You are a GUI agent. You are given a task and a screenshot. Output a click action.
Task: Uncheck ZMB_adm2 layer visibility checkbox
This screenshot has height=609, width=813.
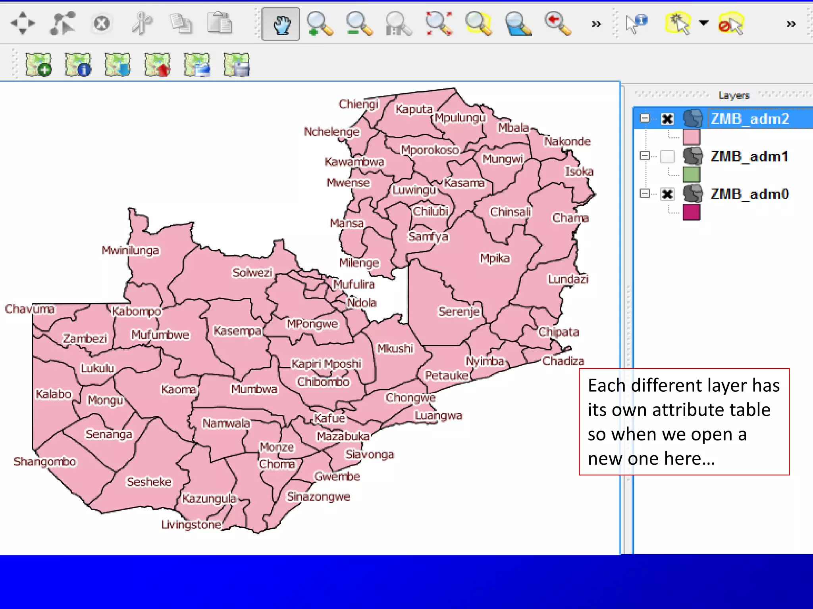[667, 119]
